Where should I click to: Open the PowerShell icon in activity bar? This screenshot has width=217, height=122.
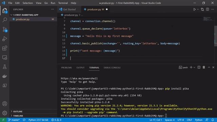click(4, 85)
